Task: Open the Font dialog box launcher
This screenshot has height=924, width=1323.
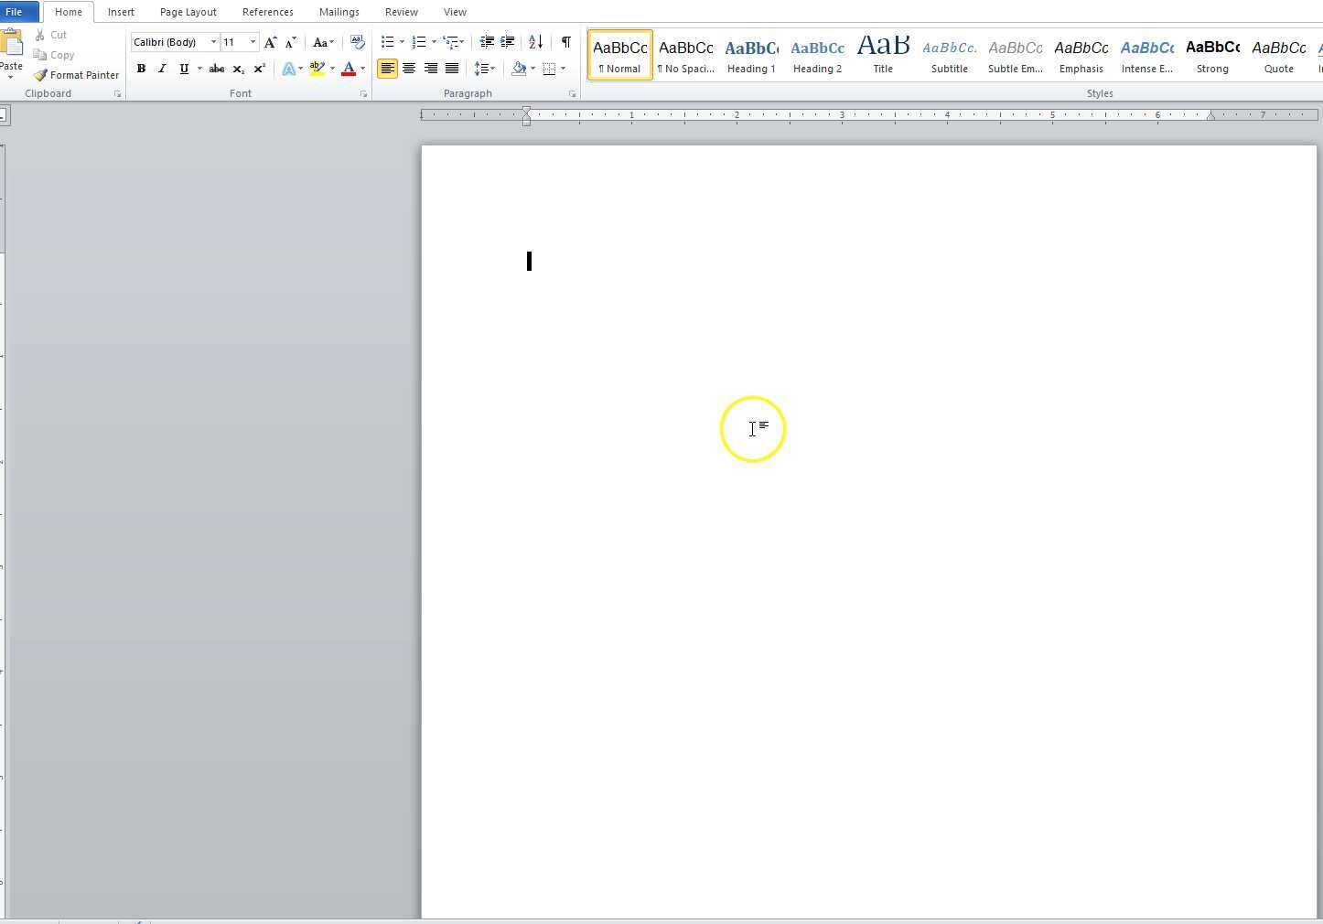Action: point(362,92)
